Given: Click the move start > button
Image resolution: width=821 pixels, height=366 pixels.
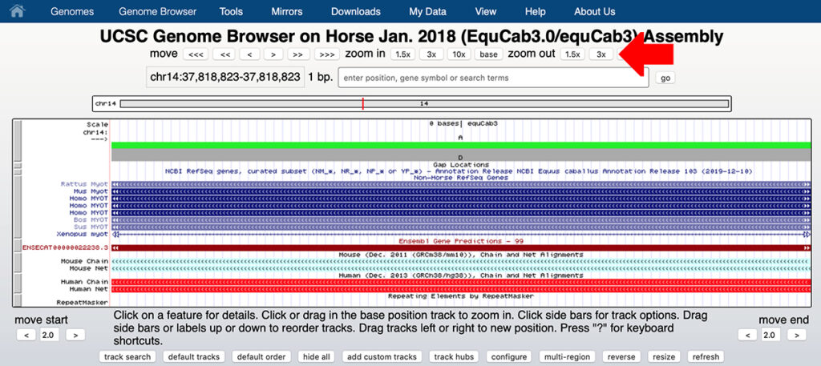Looking at the screenshot, I should [75, 335].
